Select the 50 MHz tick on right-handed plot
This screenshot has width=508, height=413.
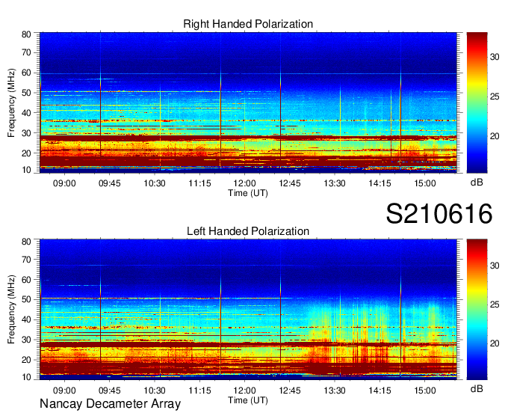tap(26, 93)
